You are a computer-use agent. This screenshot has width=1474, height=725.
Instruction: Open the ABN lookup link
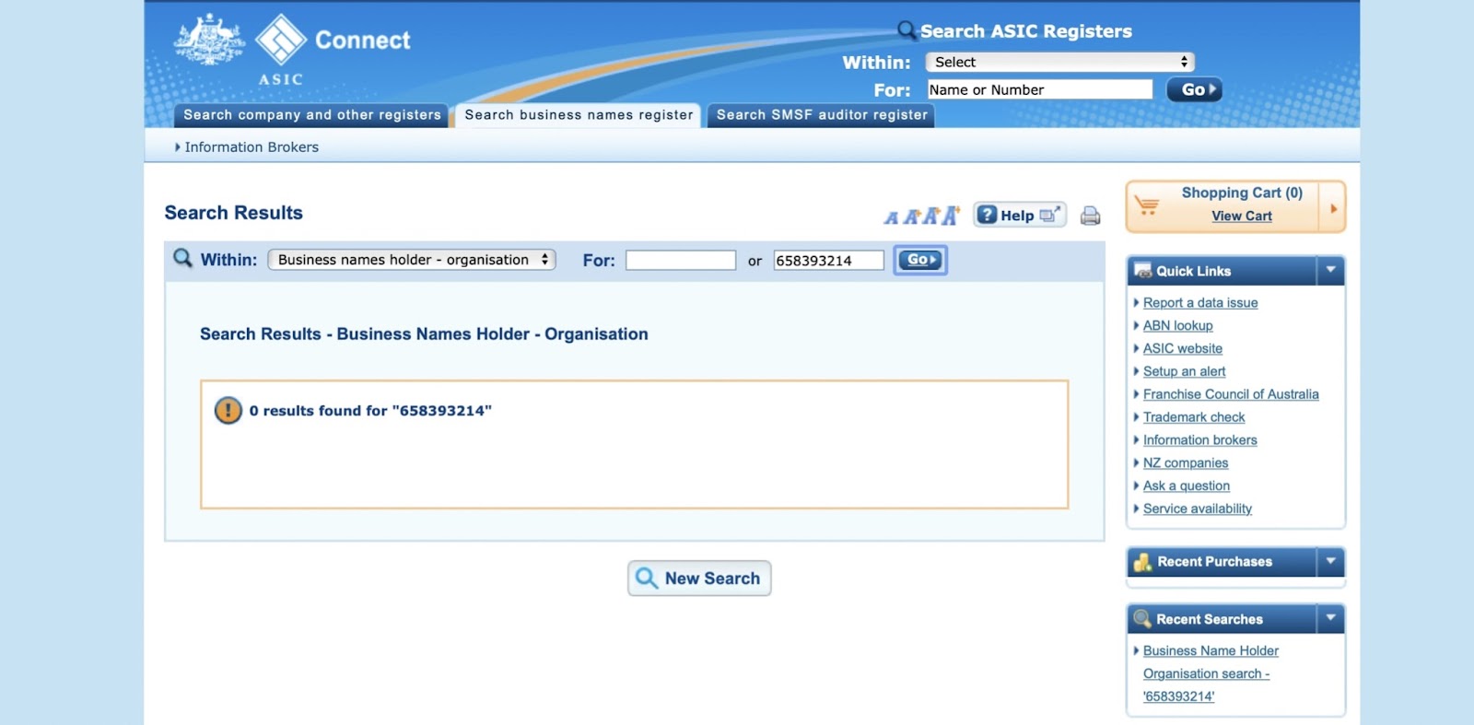click(1177, 326)
